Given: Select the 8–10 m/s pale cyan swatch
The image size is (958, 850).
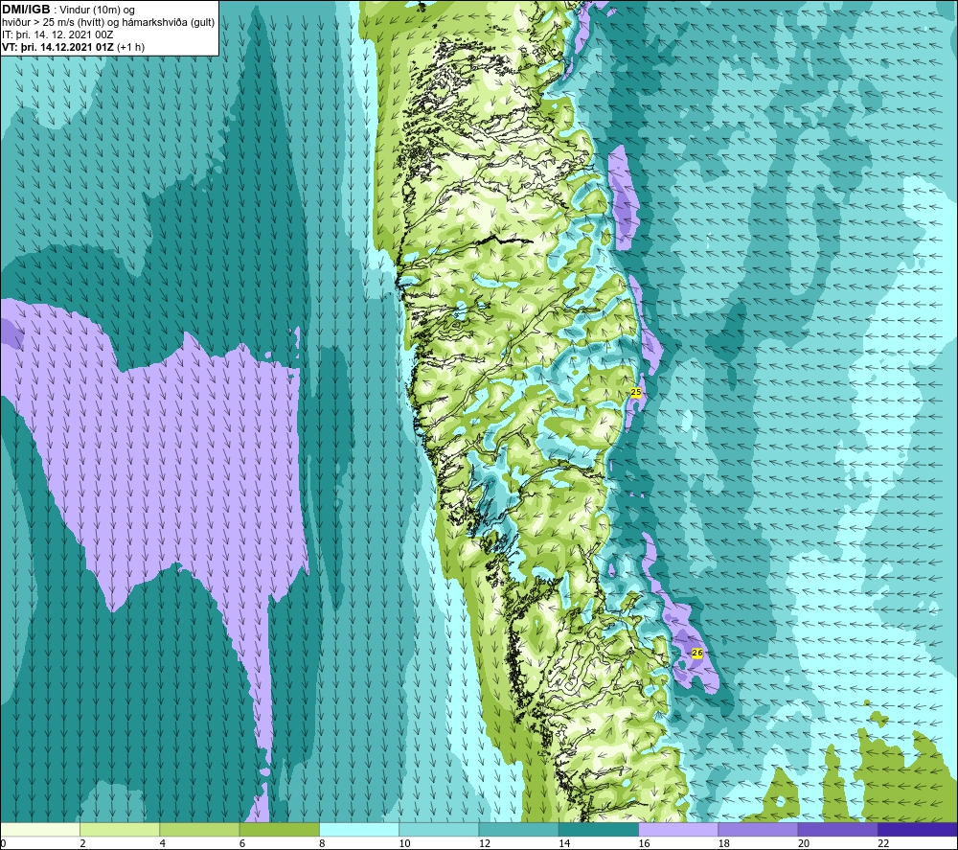Looking at the screenshot, I should [359, 829].
